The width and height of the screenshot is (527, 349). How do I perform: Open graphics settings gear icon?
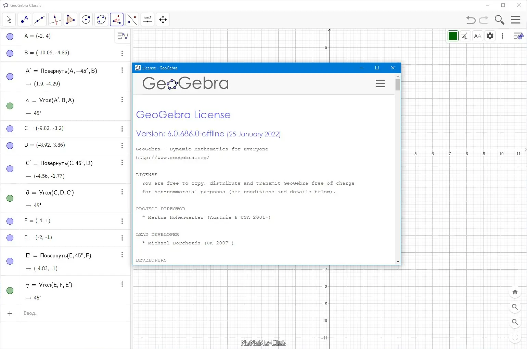(490, 36)
